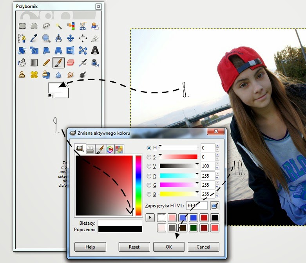The width and height of the screenshot is (306, 263).
Task: Select the G green radio button
Action: [149, 185]
